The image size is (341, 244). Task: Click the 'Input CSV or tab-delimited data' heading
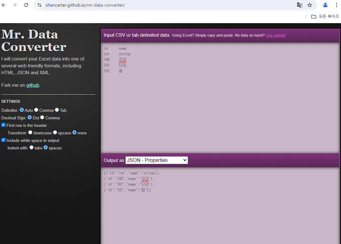(137, 35)
